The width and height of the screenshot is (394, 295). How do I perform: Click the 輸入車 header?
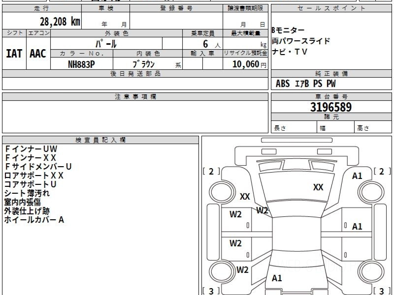pos(203,53)
